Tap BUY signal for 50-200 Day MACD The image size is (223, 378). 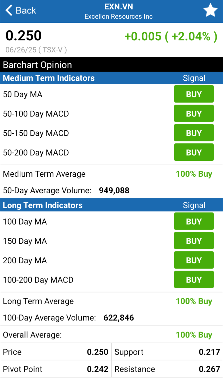pyautogui.click(x=194, y=152)
